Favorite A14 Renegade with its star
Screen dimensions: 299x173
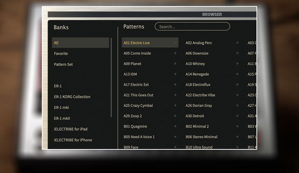coord(237,74)
